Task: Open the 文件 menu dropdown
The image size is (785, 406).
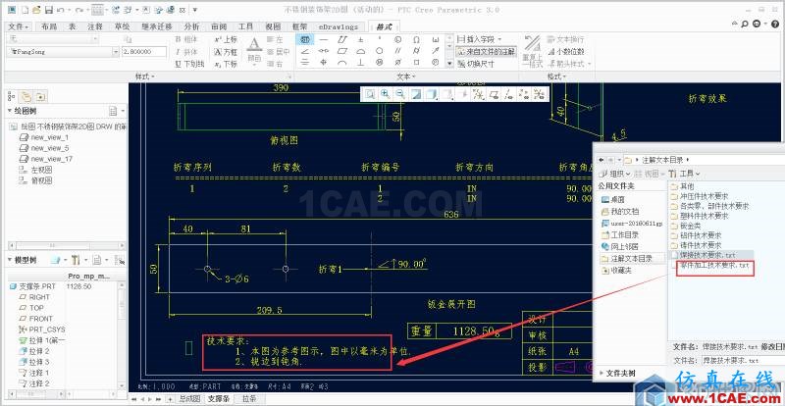Action: (x=19, y=26)
